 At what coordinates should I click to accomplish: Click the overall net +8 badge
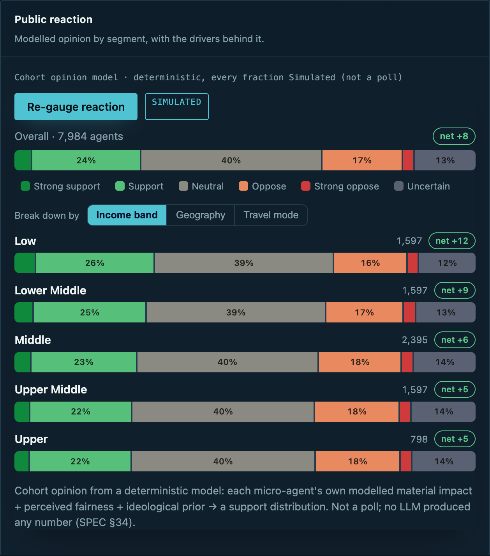[x=454, y=136]
